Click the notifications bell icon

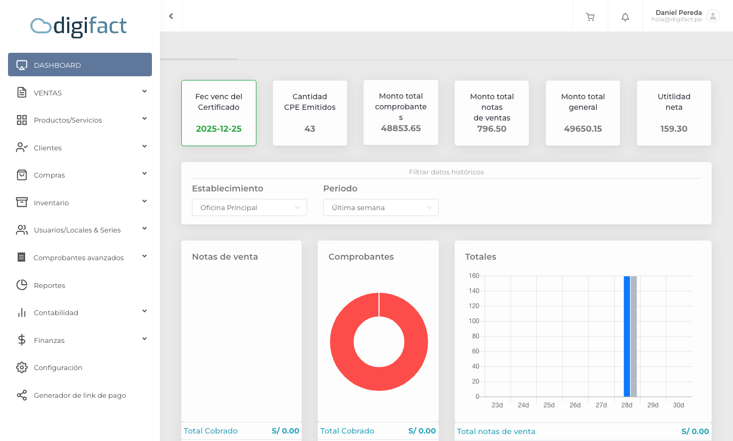pos(625,17)
